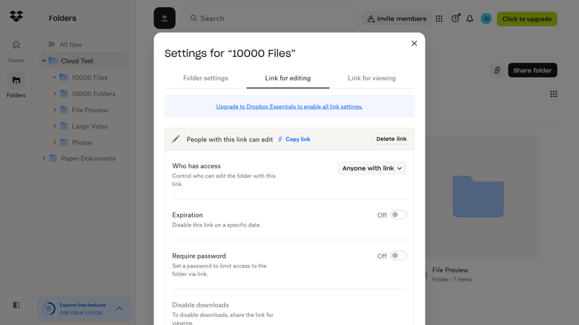The image size is (579, 325).
Task: Collapse the Cloud Test folder
Action: (44, 61)
